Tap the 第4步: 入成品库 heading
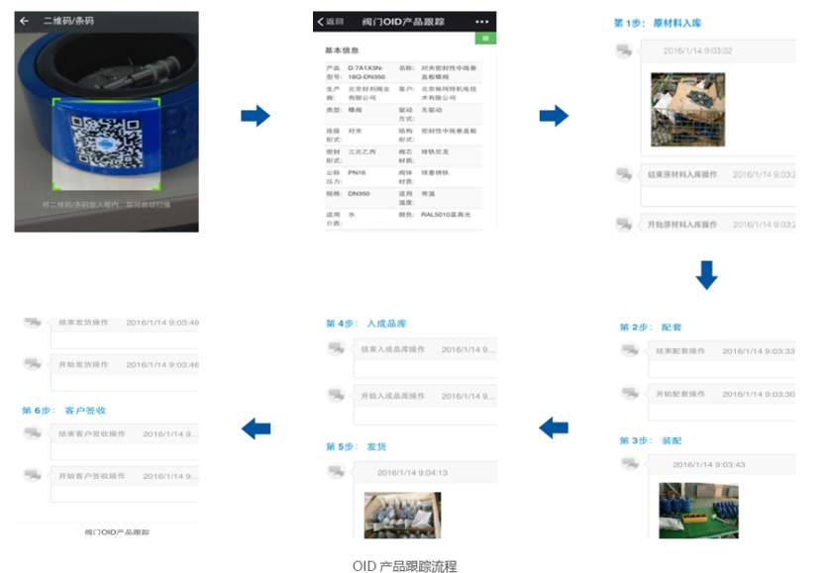Screen dimensions: 825x573 [x=366, y=324]
